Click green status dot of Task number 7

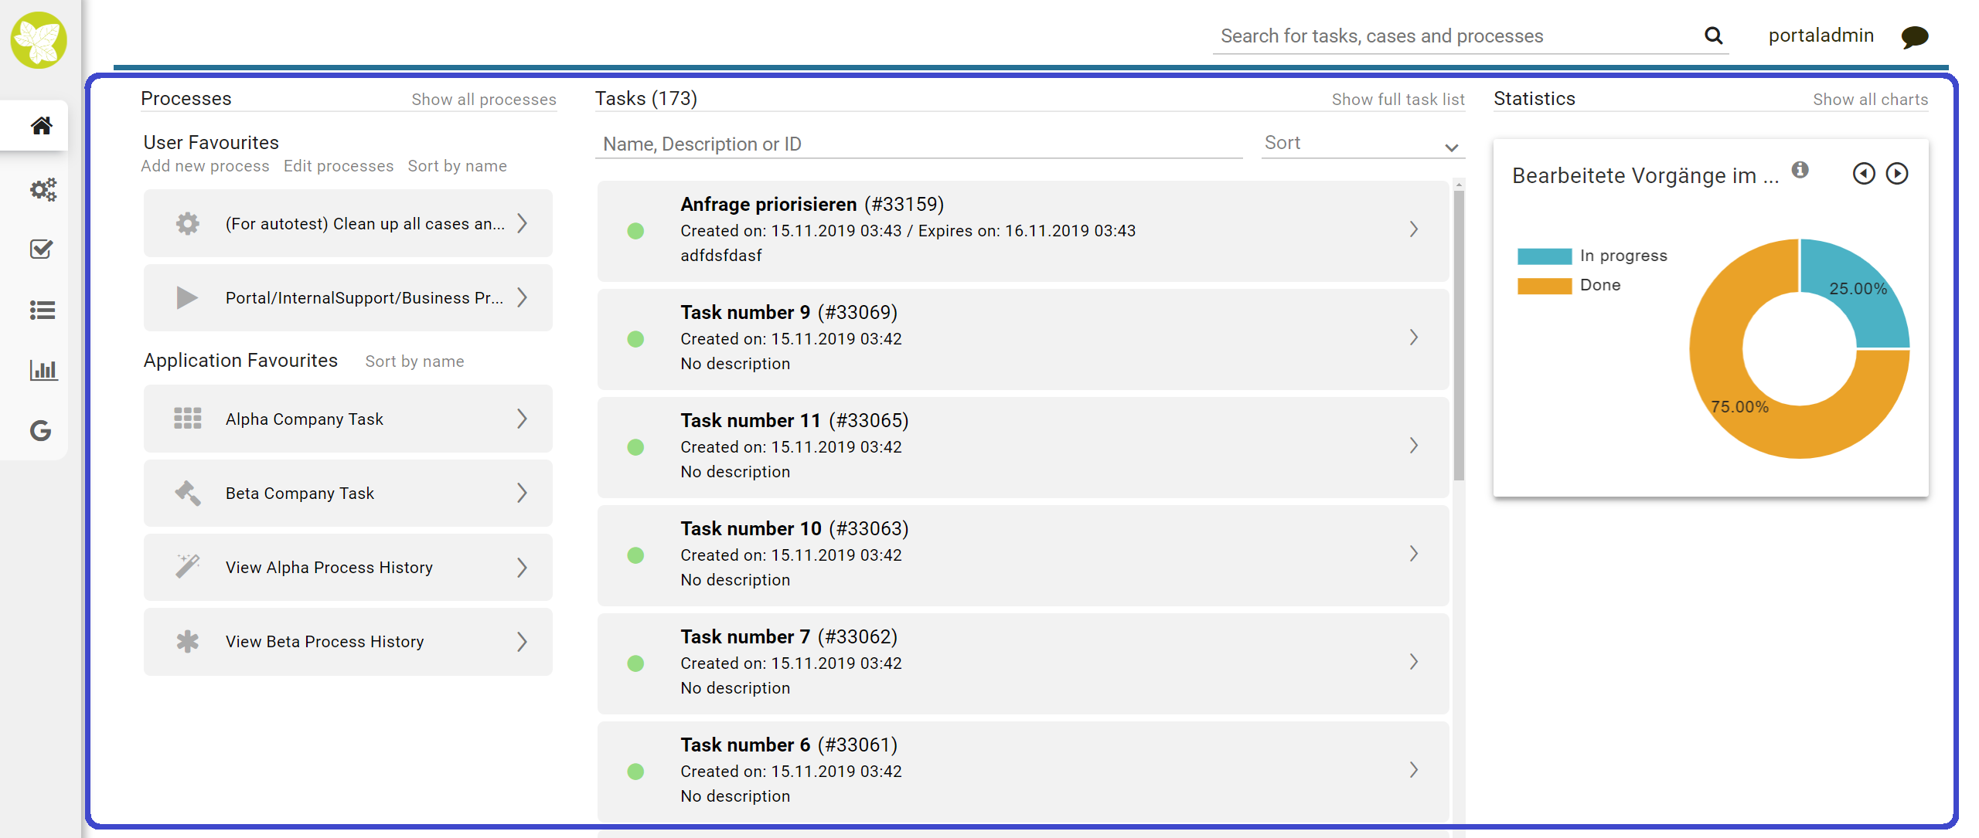pos(635,663)
